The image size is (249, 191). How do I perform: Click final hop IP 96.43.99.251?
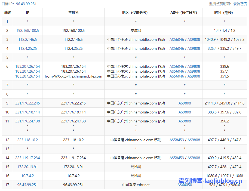click(27, 185)
